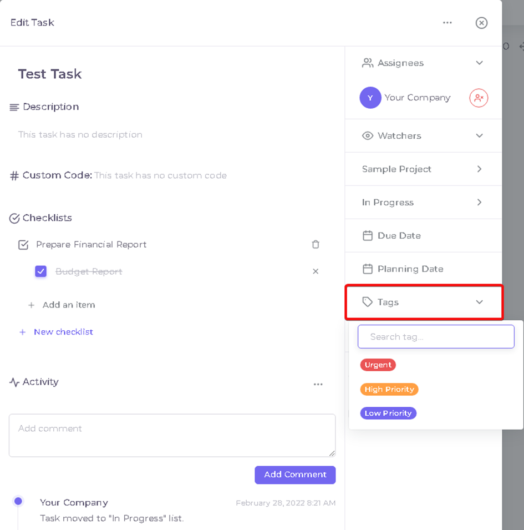
Task: Expand the Watchers section chevron
Action: point(480,136)
